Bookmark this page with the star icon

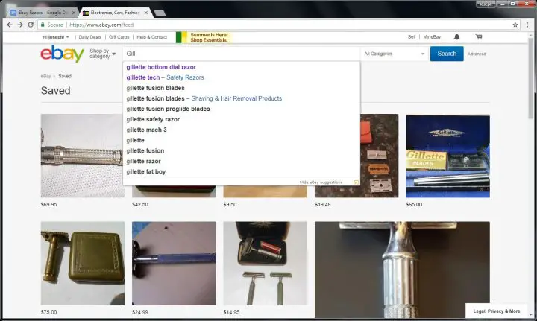[x=515, y=25]
